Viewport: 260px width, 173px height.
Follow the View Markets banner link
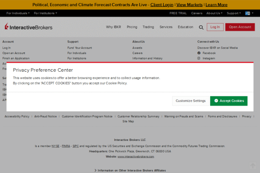point(190,5)
